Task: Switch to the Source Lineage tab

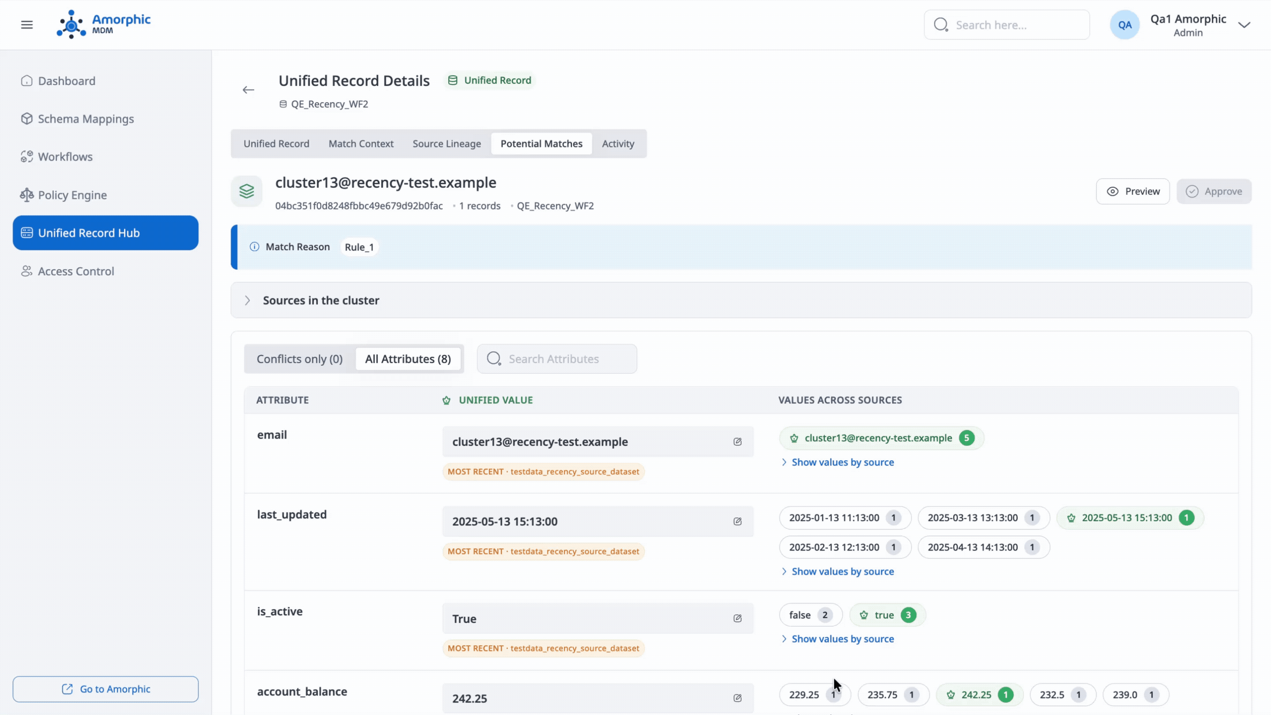Action: pyautogui.click(x=447, y=143)
